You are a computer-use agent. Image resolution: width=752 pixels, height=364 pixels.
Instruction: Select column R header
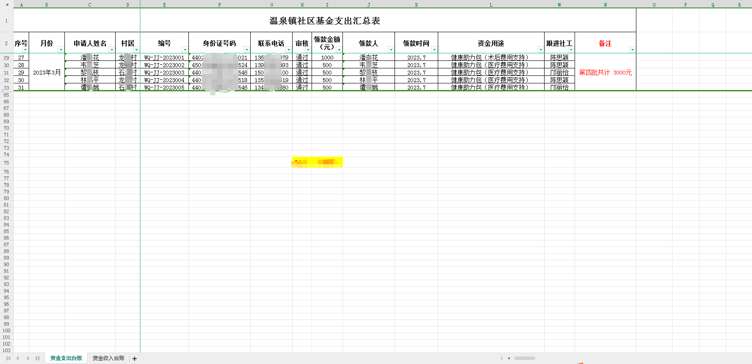(739, 5)
